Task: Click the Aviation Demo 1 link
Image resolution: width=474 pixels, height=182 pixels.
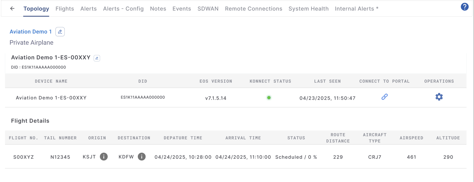Action: pos(31,32)
